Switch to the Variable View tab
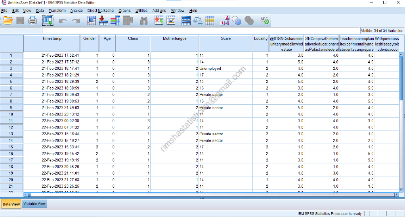Screen dimensions: 405x217 coord(34,204)
